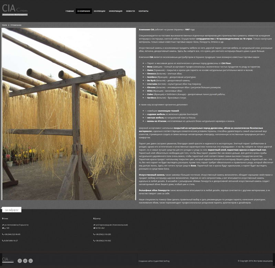The width and height of the screenshot is (275, 268).
Task: Click the Home breadcrumb link
Action: 4,25
